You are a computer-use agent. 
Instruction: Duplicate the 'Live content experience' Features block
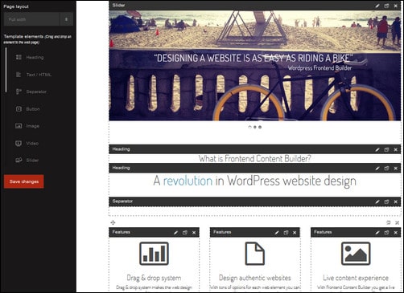[386, 233]
